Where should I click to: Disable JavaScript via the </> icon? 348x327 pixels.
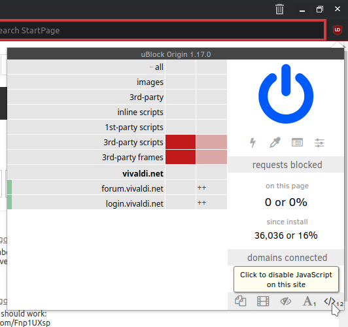point(330,301)
